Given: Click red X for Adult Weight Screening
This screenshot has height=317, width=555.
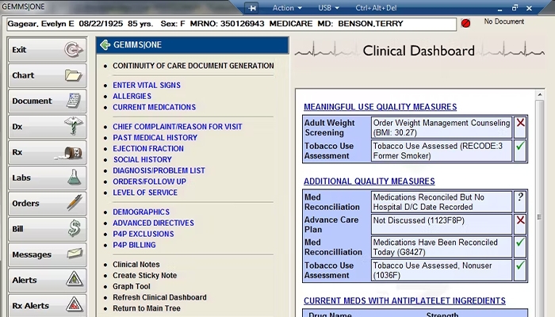Looking at the screenshot, I should (520, 123).
